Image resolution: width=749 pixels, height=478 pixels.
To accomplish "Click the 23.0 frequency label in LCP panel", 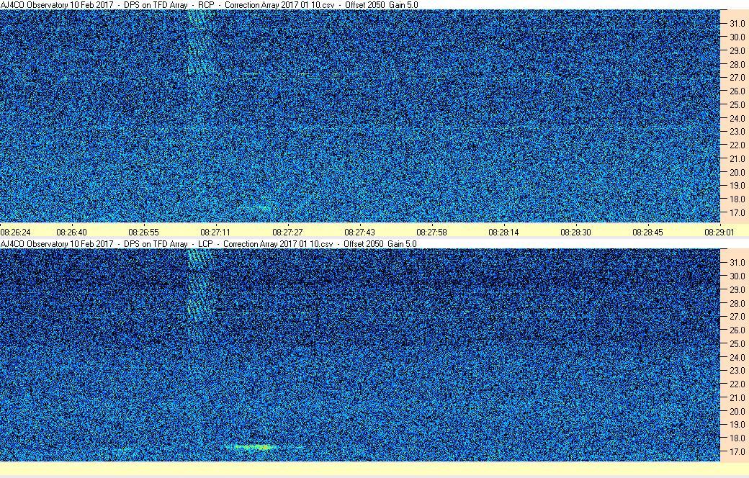I will tap(737, 371).
